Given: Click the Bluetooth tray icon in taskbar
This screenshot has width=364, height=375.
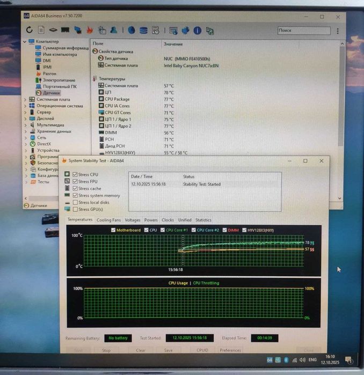Looking at the screenshot, I should [286, 359].
